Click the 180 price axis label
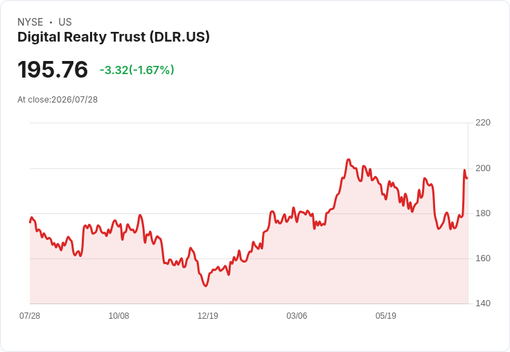 click(x=483, y=213)
